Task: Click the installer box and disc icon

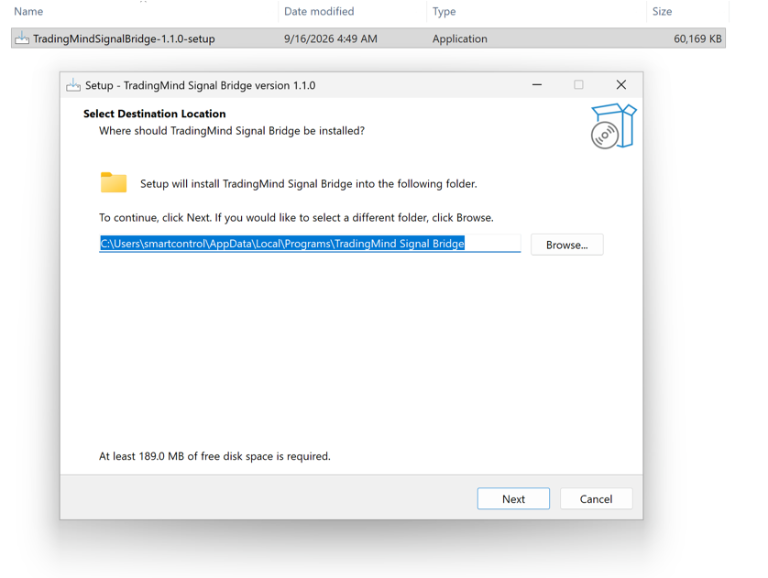Action: [613, 125]
